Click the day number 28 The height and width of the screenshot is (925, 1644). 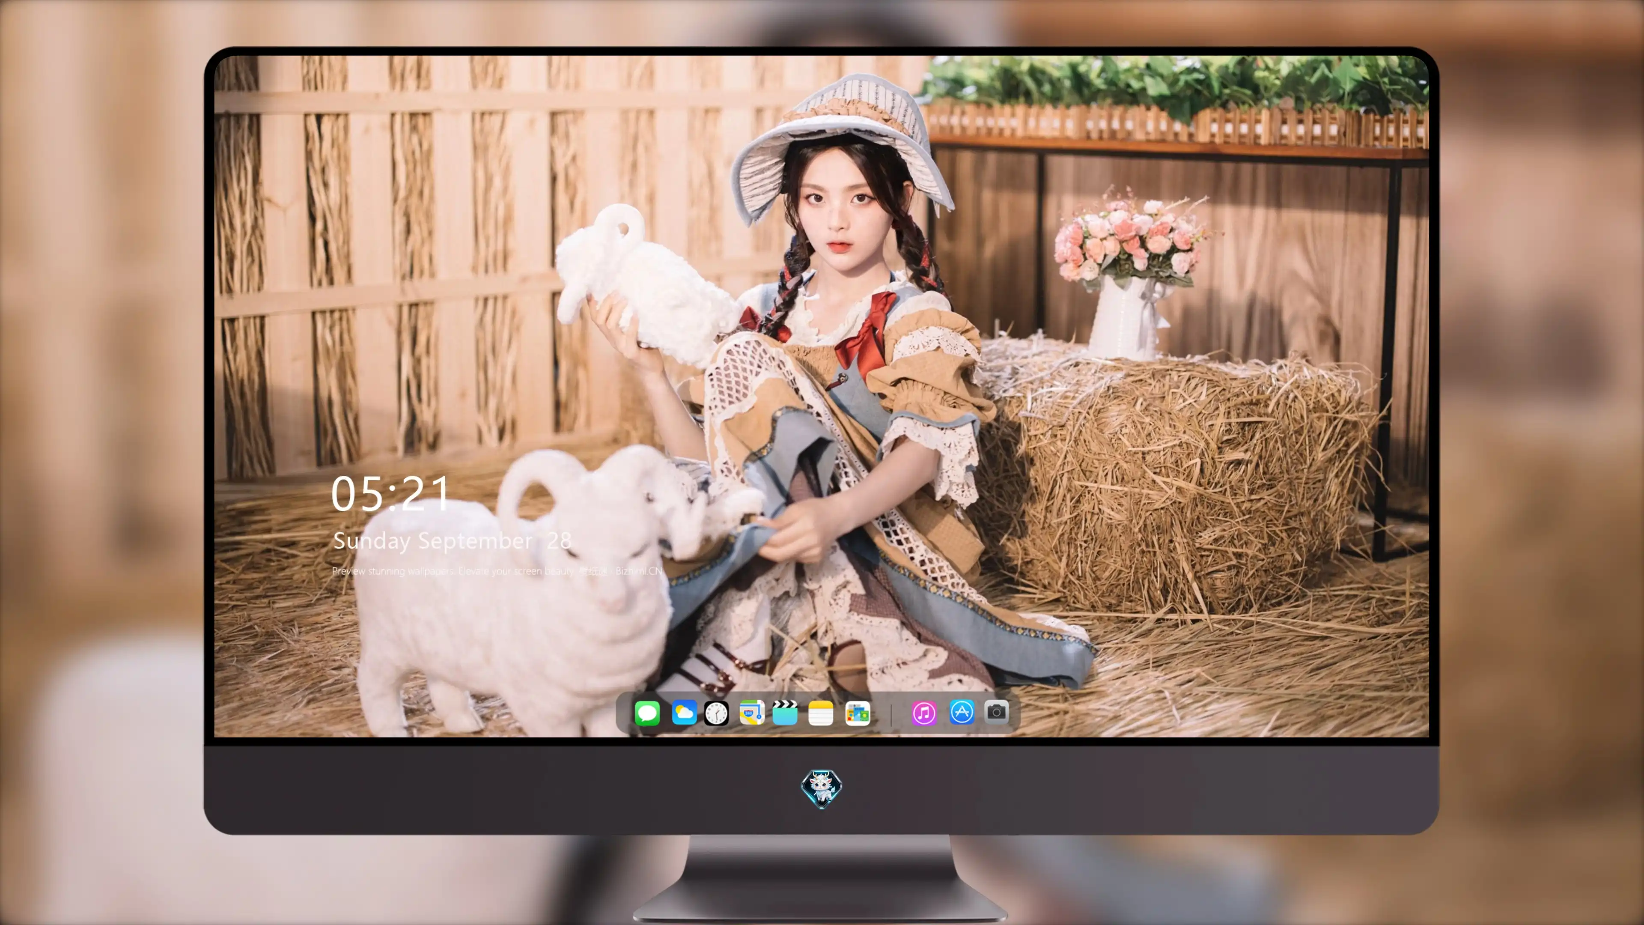559,541
